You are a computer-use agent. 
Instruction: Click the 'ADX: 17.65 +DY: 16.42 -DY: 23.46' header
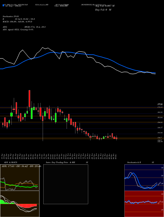pos(21,166)
